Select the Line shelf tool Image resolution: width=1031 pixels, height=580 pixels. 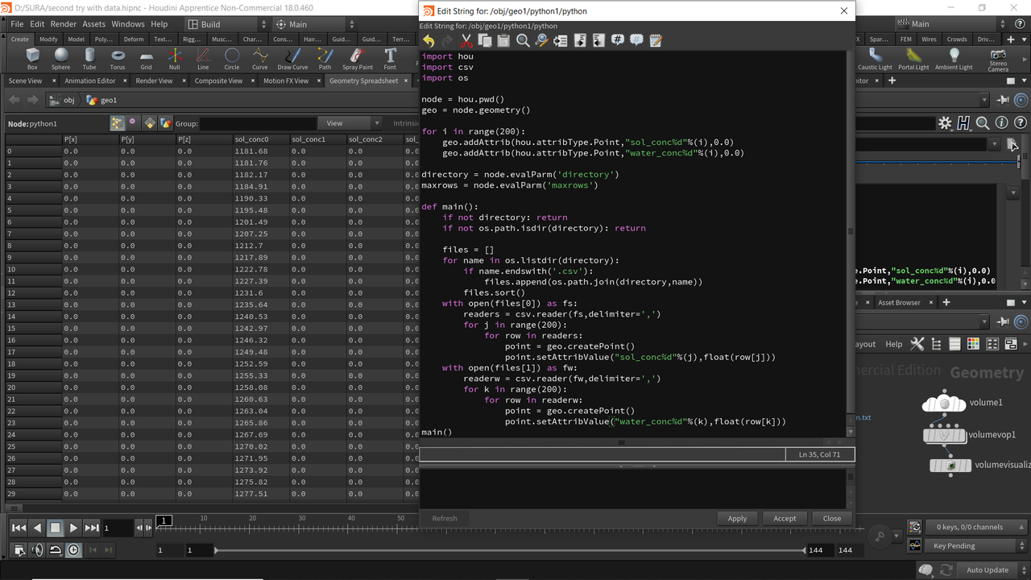tap(203, 59)
